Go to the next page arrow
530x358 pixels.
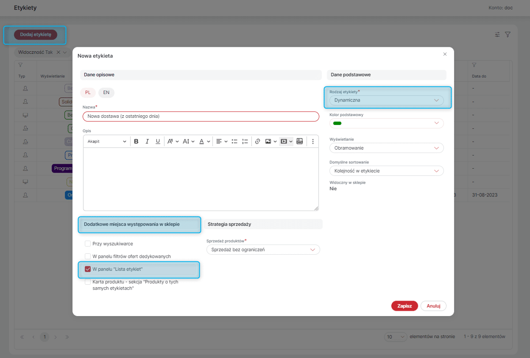(x=56, y=337)
